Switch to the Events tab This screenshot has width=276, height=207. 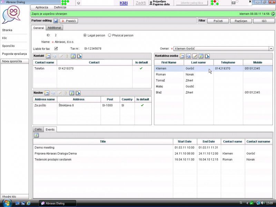coord(50,129)
